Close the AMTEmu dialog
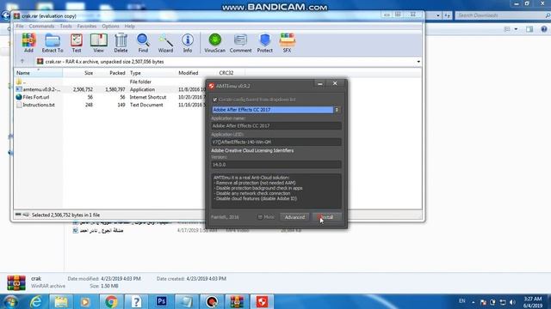 (x=335, y=84)
